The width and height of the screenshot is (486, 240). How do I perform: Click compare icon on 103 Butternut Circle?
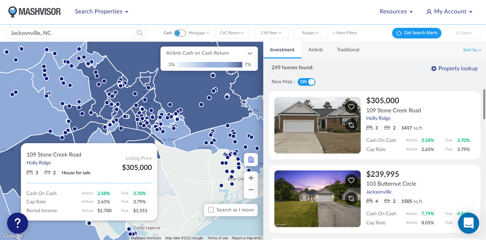[351, 198]
